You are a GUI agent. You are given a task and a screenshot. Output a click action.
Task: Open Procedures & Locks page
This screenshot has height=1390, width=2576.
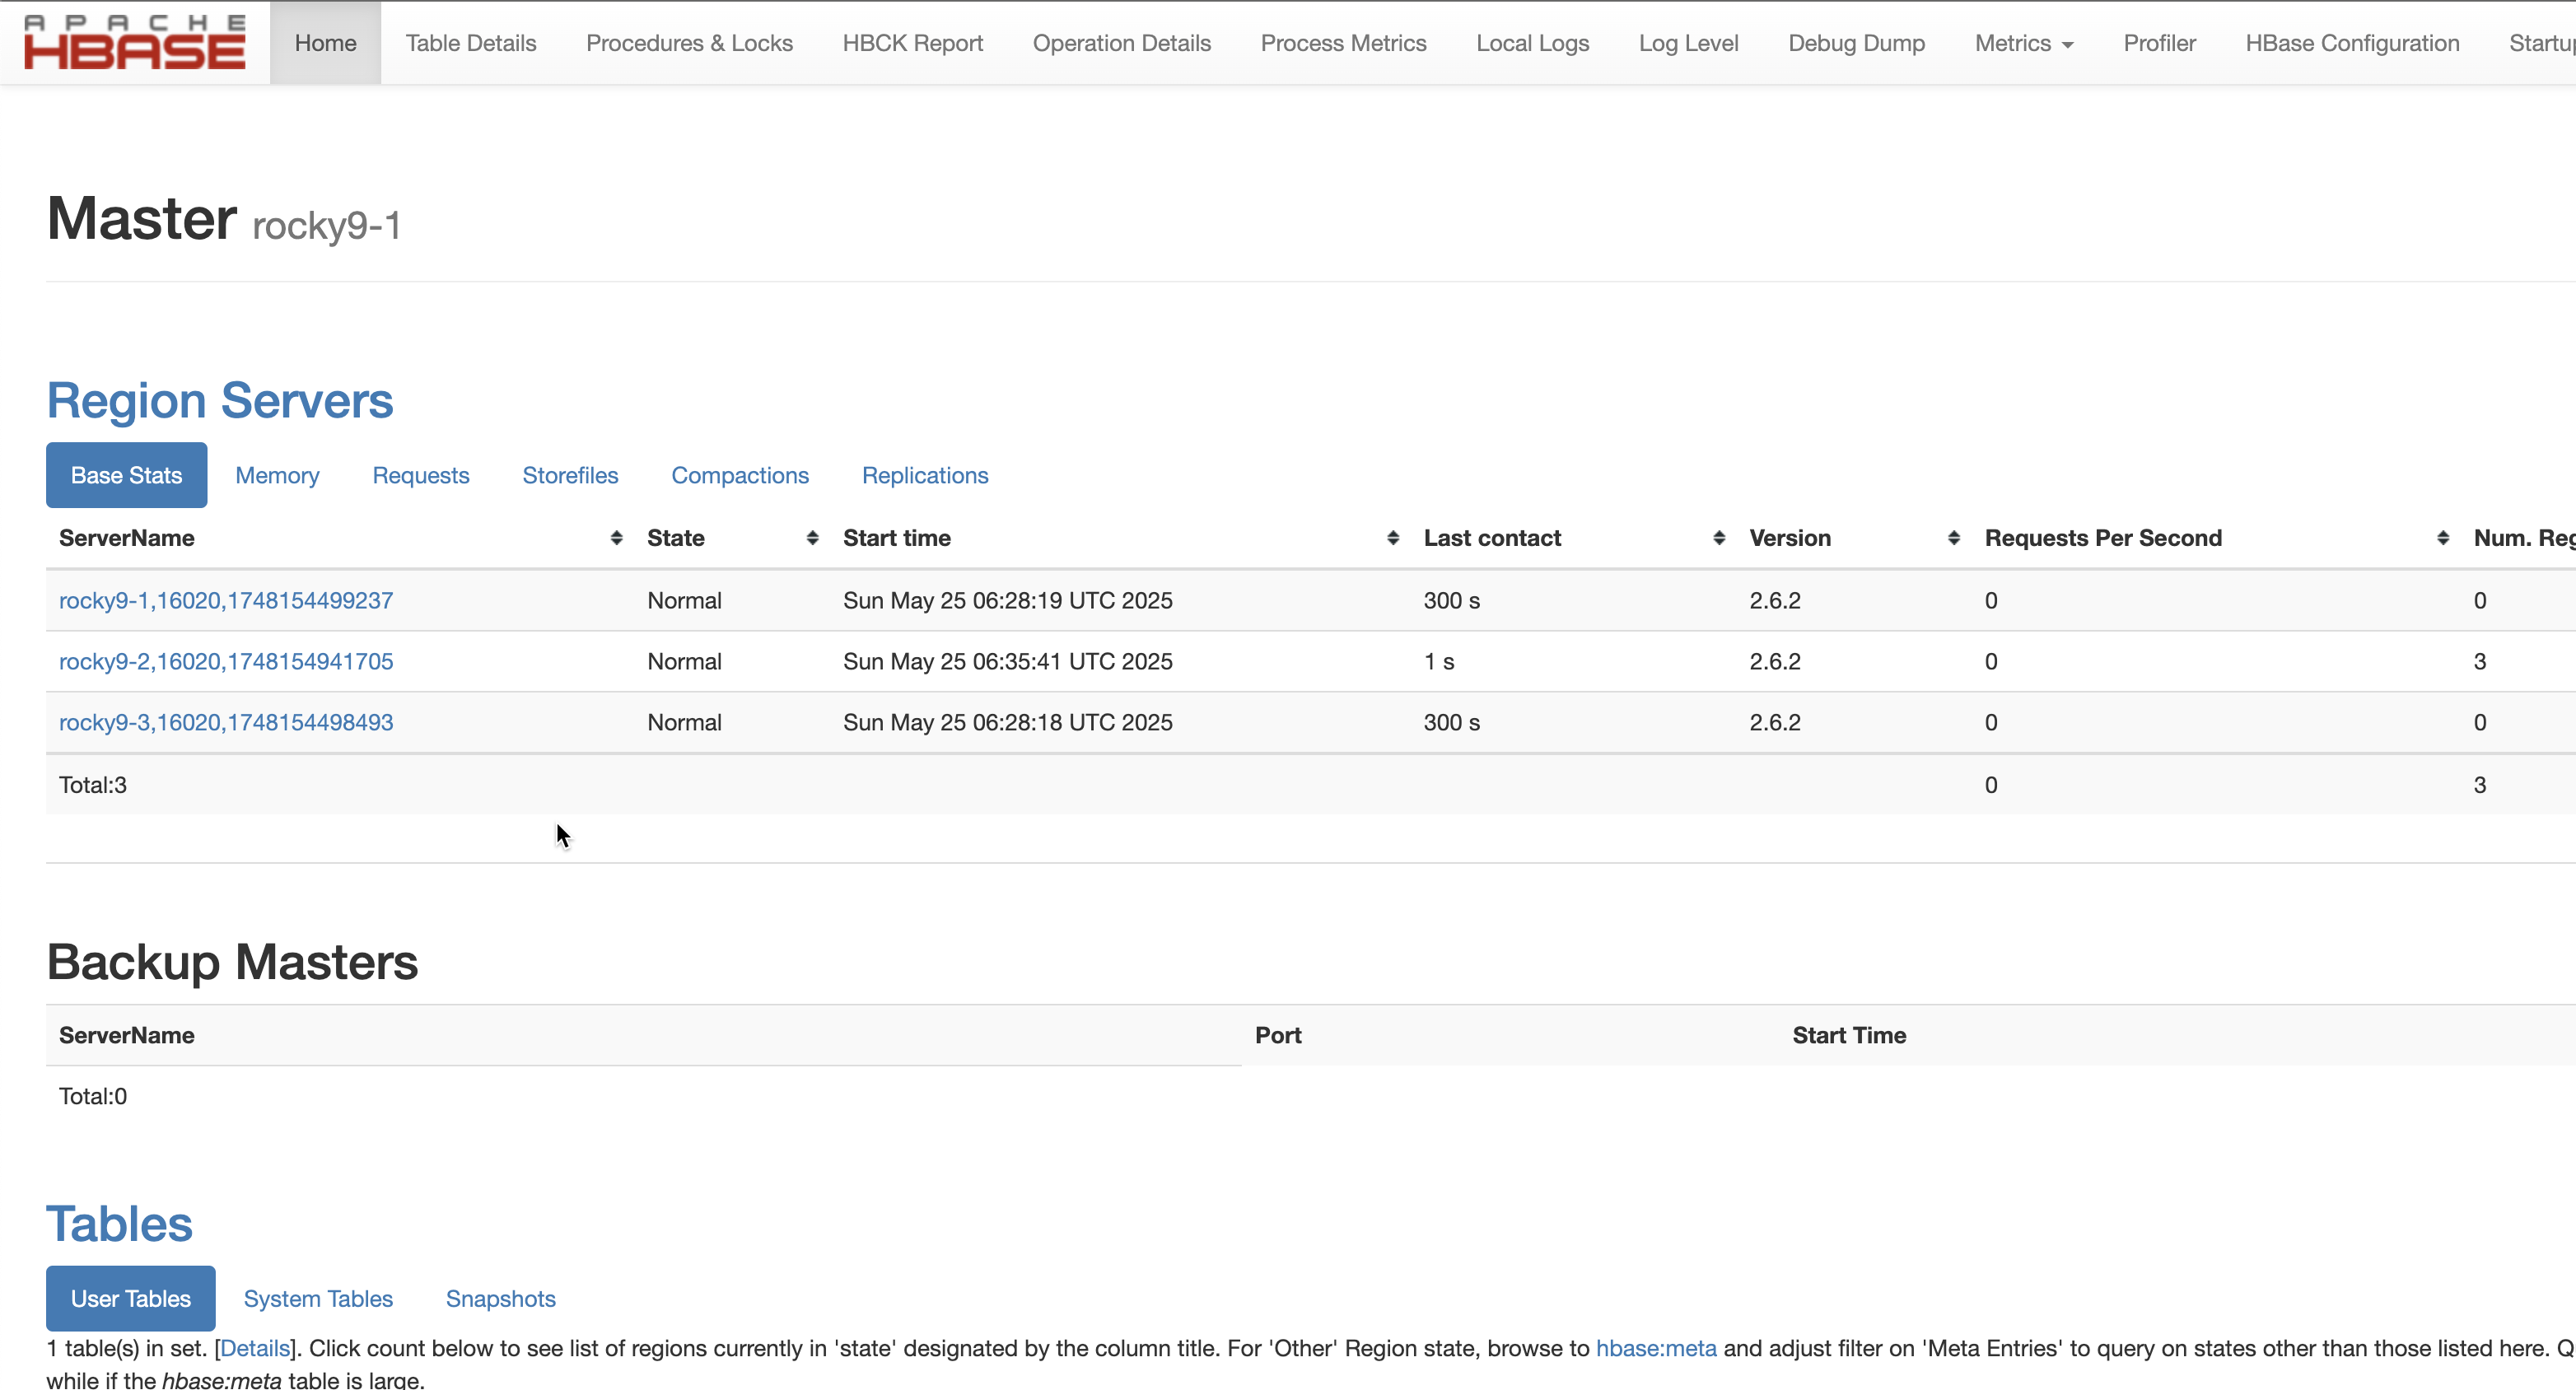point(689,43)
